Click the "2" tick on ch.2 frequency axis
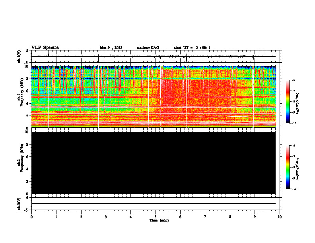The width and height of the screenshot is (315, 243). (x=28, y=181)
